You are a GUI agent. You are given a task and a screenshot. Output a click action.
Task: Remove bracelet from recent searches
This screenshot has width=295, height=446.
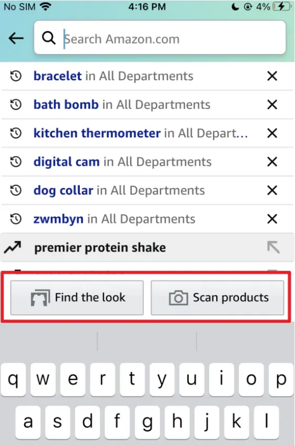tap(272, 76)
